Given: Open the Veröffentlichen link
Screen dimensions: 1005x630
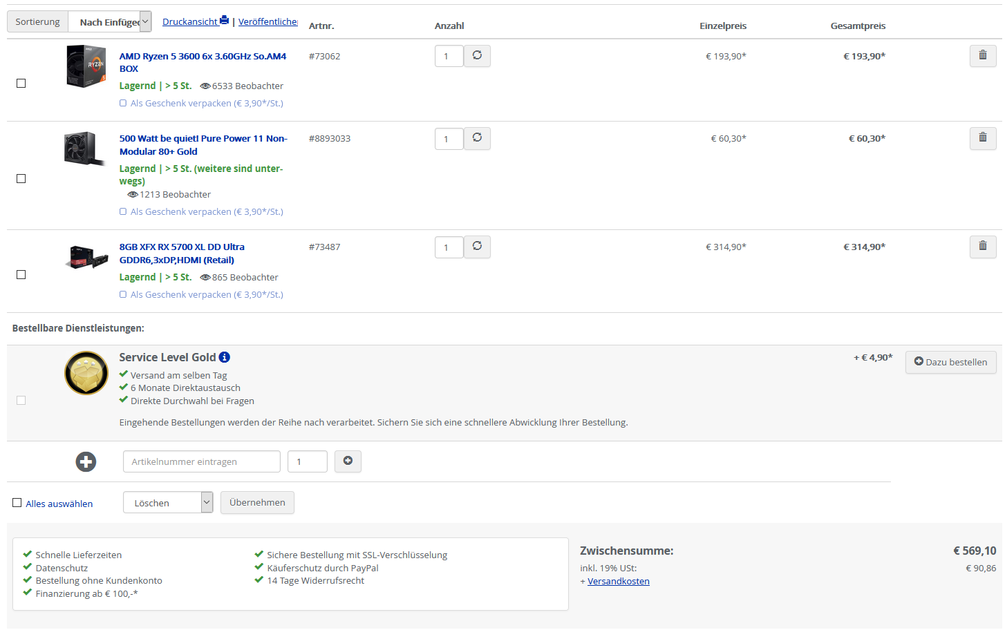Looking at the screenshot, I should [268, 21].
